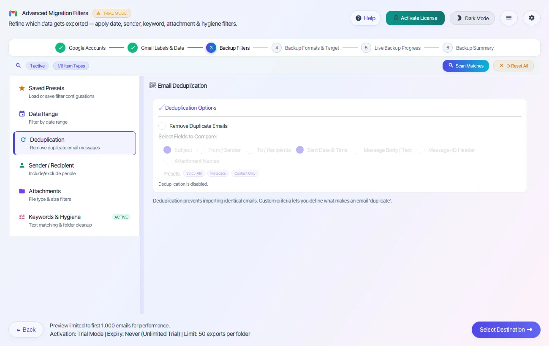Click the Saved Presets star icon
Image resolution: width=549 pixels, height=346 pixels.
click(22, 88)
